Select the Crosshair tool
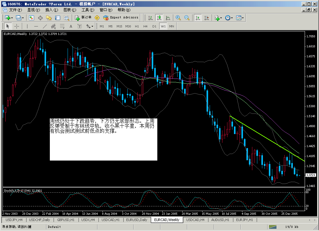This screenshot has height=231, width=319. coord(16,26)
